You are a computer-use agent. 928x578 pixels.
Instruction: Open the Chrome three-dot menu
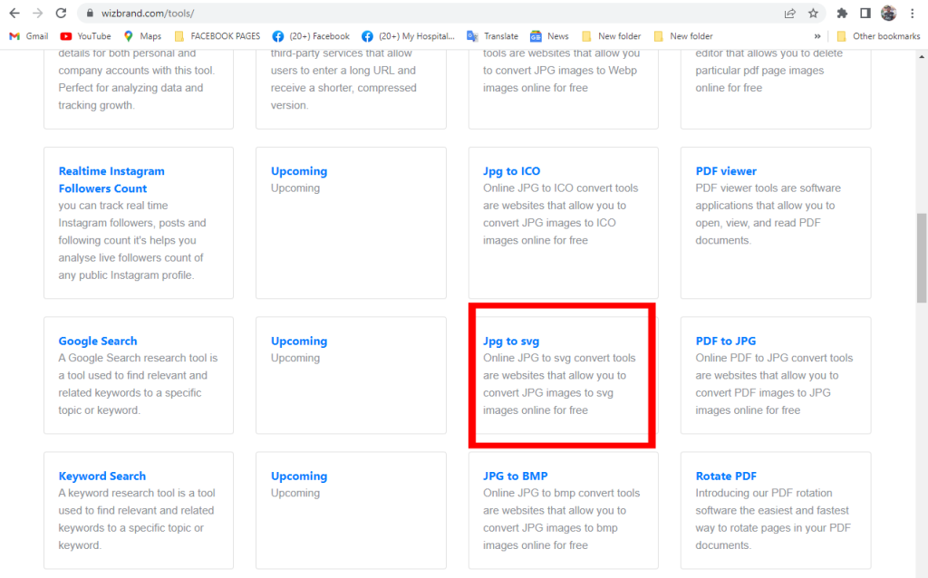pos(912,14)
